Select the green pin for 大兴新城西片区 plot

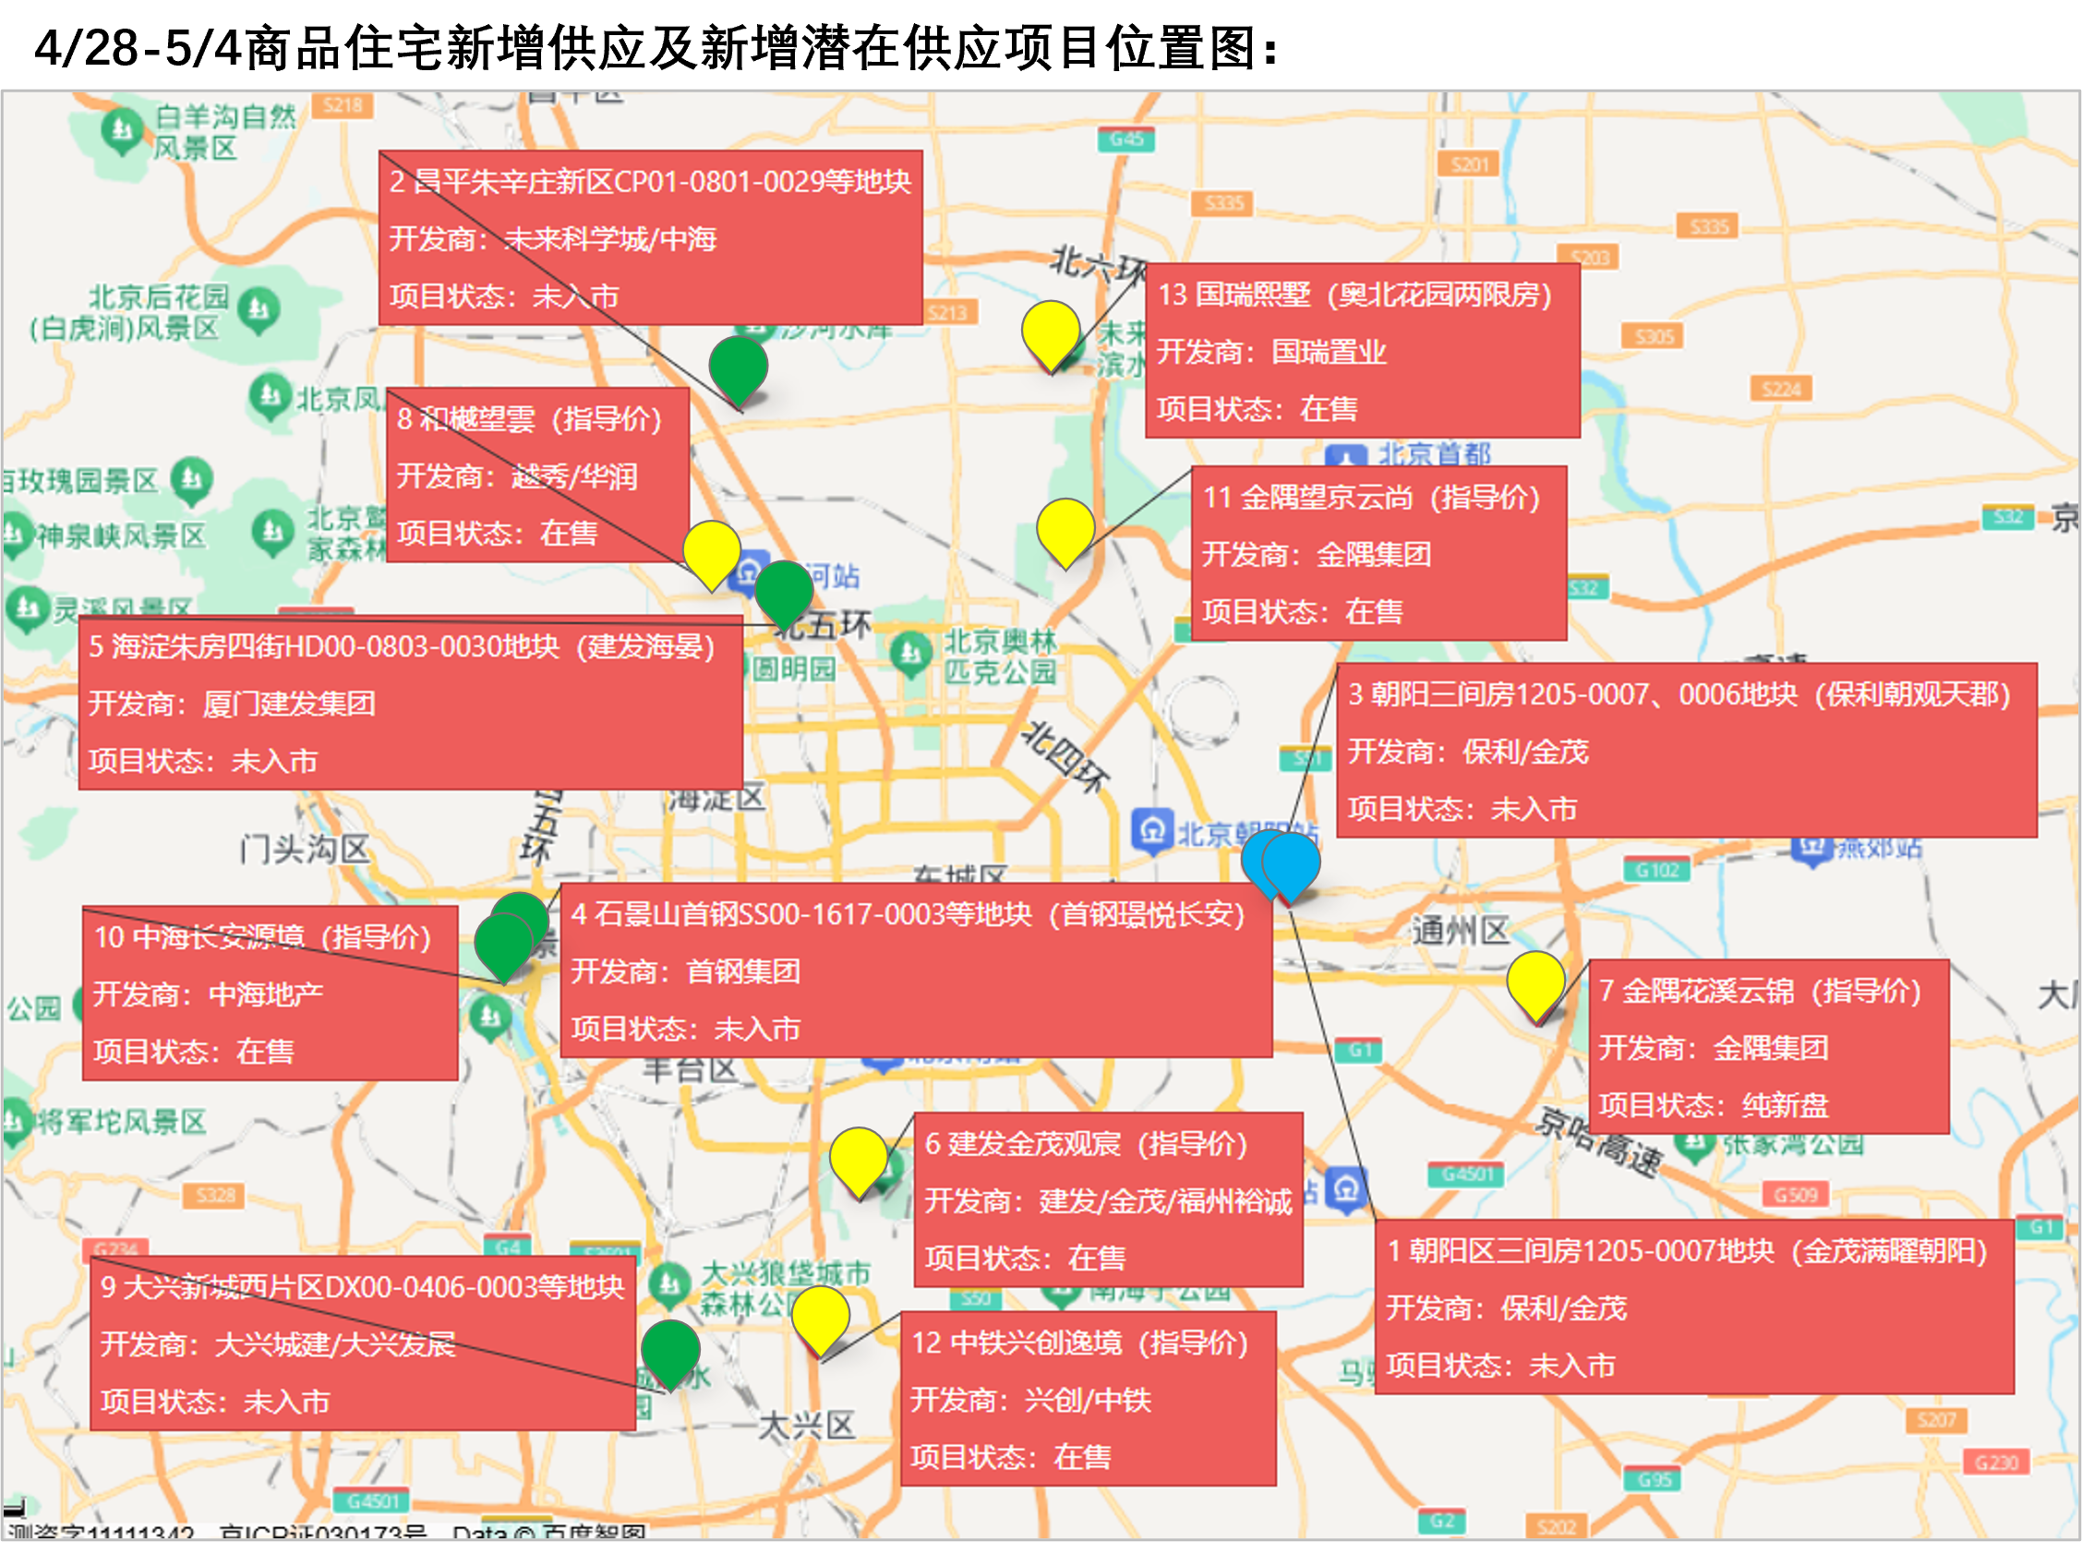[x=671, y=1355]
